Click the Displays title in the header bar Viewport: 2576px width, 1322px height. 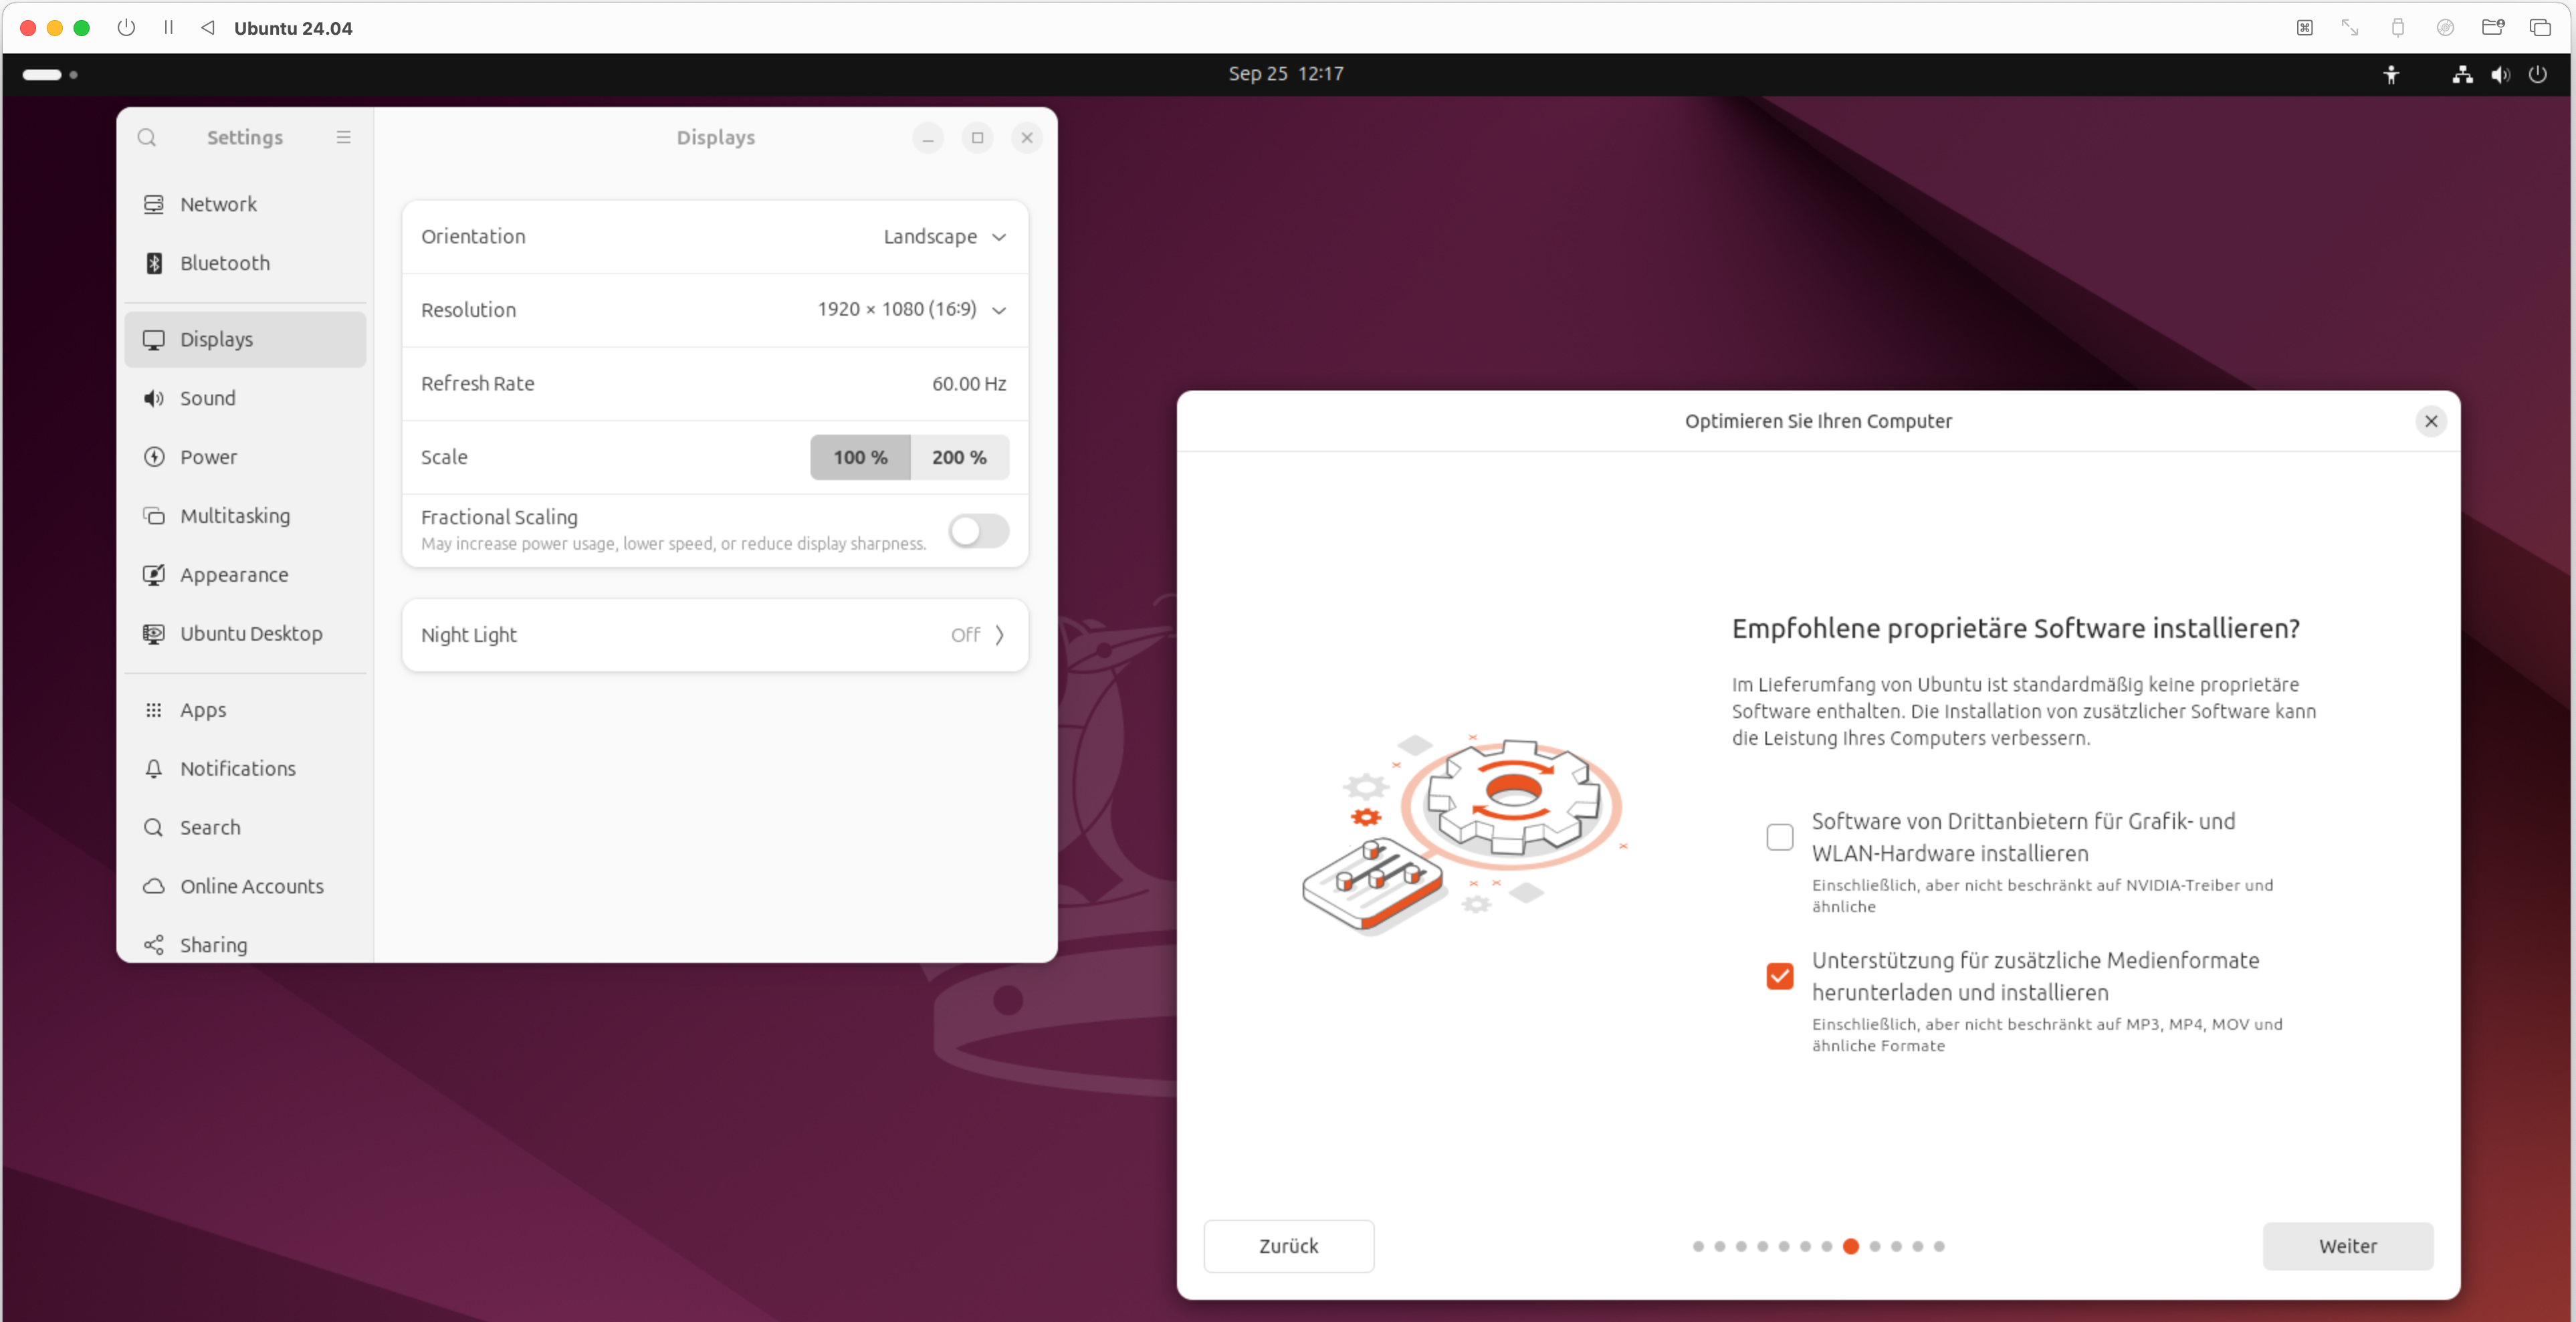(x=716, y=138)
